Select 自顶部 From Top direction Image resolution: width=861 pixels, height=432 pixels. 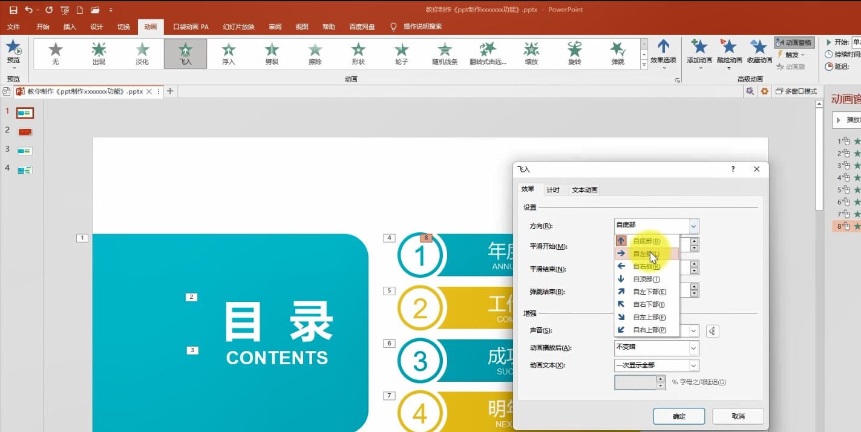pos(646,279)
